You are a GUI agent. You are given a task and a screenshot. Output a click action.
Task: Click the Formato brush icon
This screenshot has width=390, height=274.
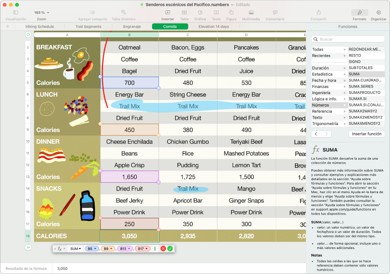point(359,13)
